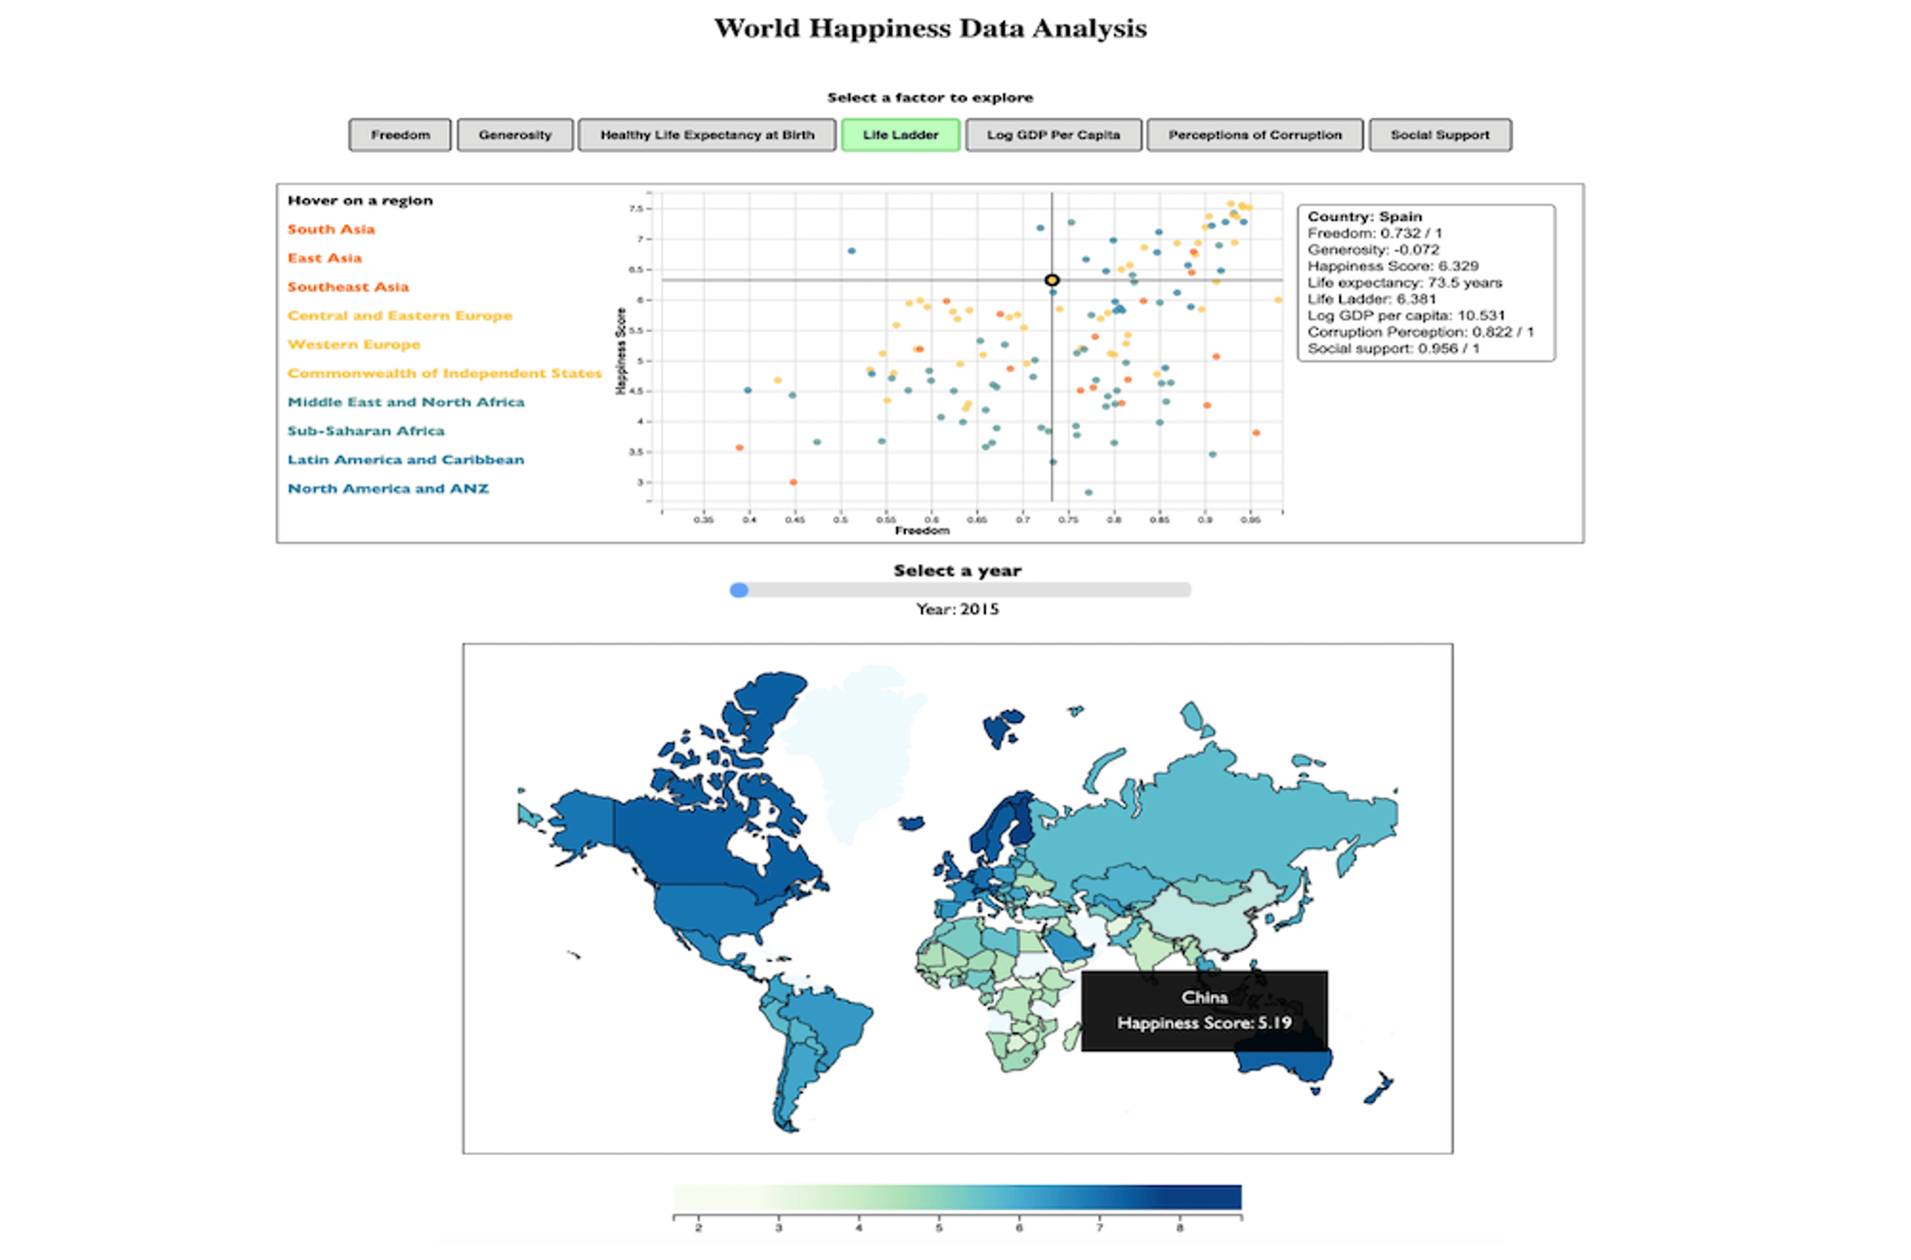Choose Healthy Life Expectancy at Birth
The height and width of the screenshot is (1260, 1911).
click(707, 135)
